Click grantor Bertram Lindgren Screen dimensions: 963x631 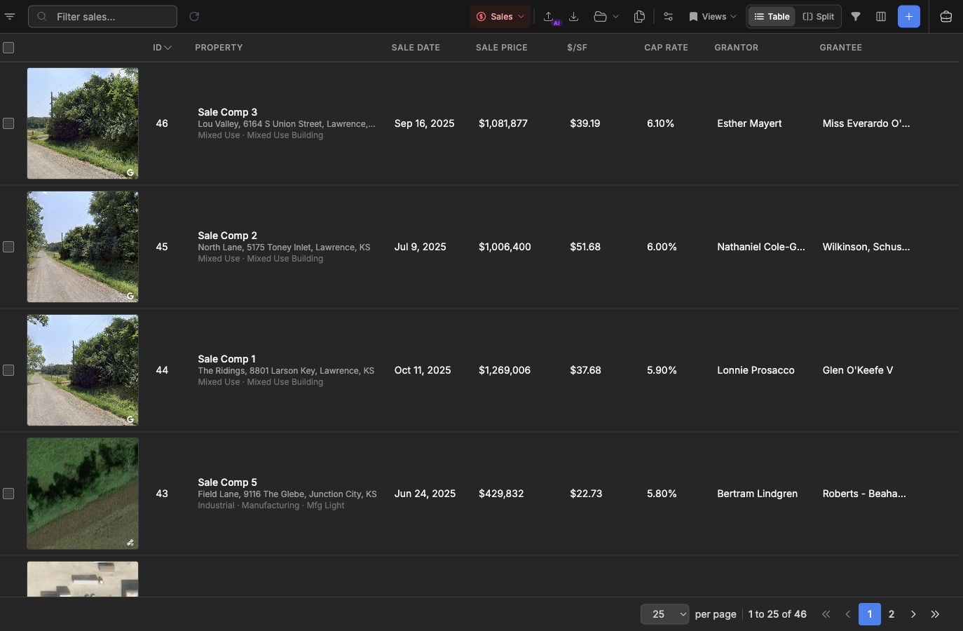(757, 494)
